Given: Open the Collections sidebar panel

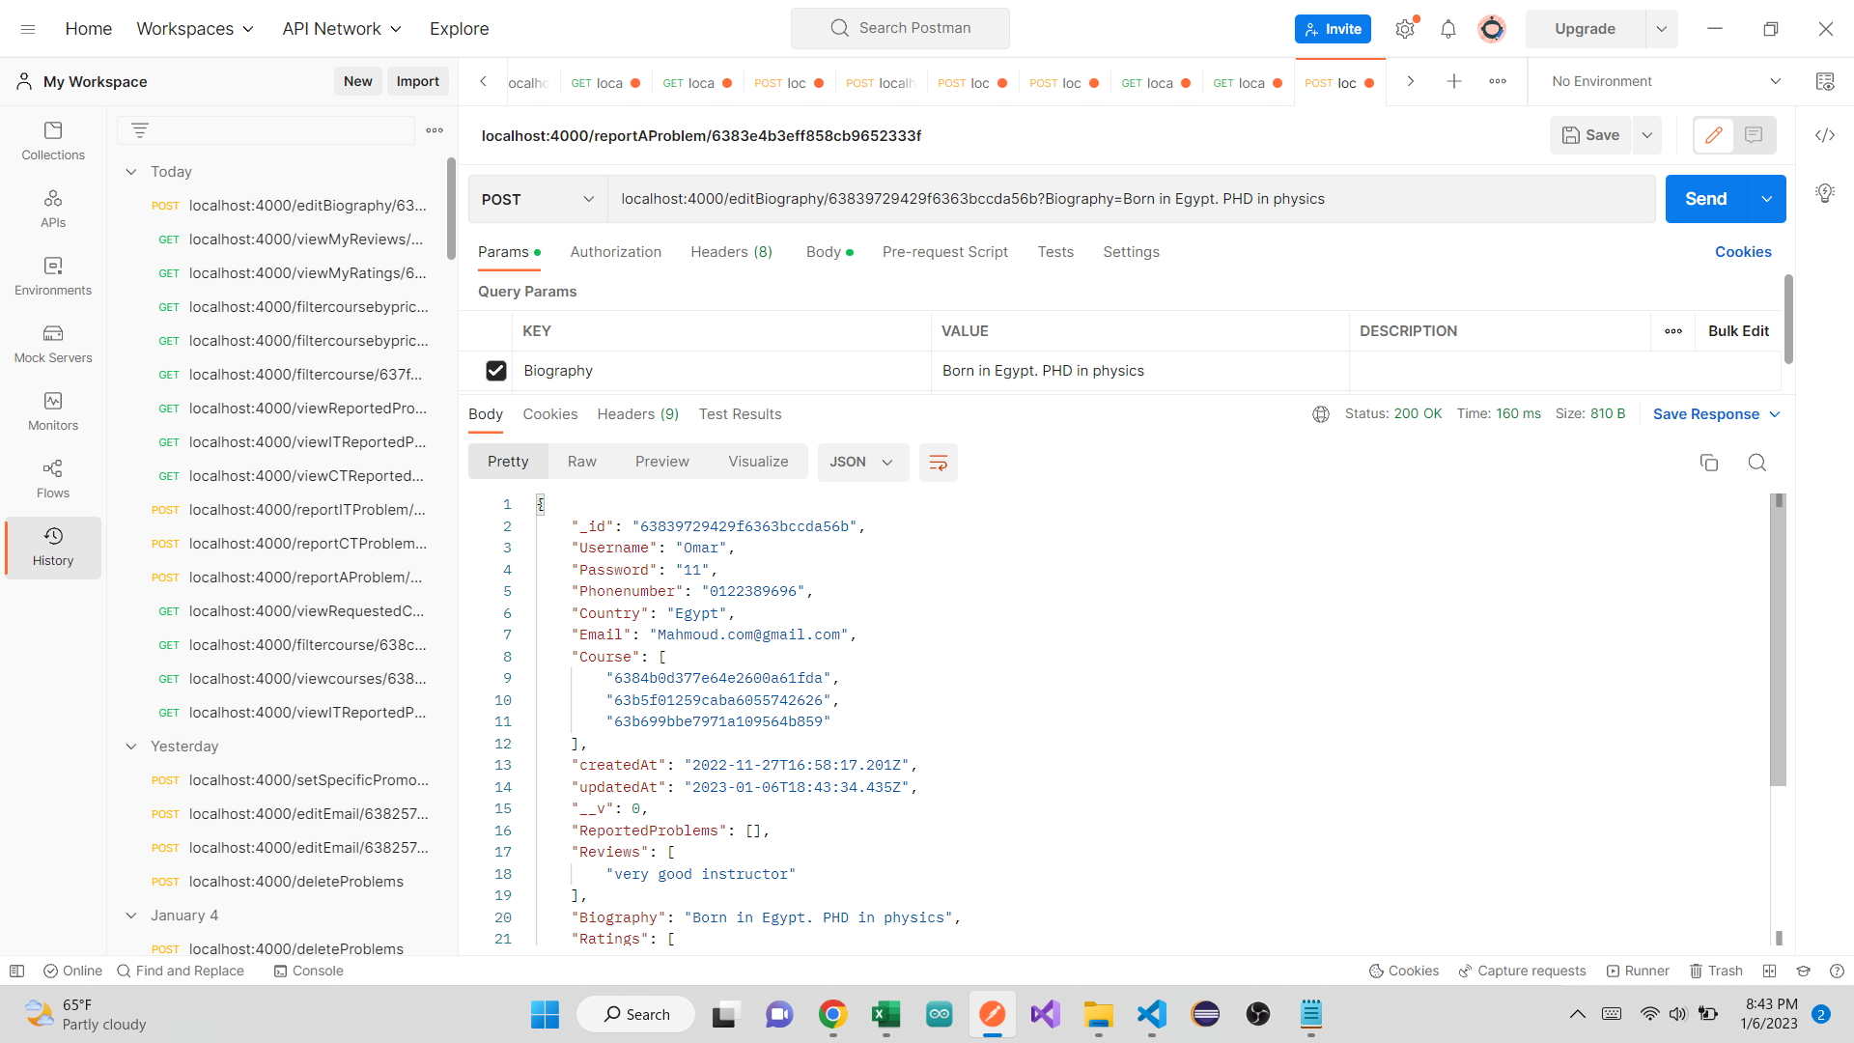Looking at the screenshot, I should (x=53, y=141).
